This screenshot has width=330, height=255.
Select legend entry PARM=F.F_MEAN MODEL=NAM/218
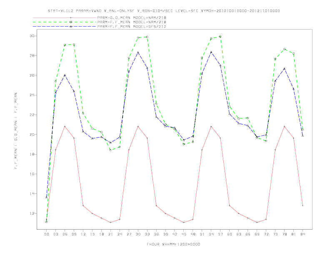(x=132, y=22)
